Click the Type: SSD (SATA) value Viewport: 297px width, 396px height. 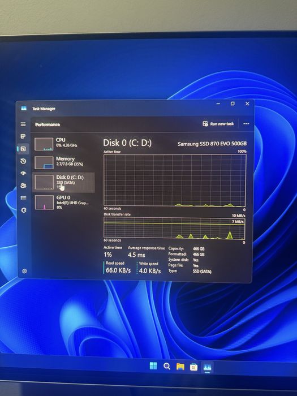(202, 272)
